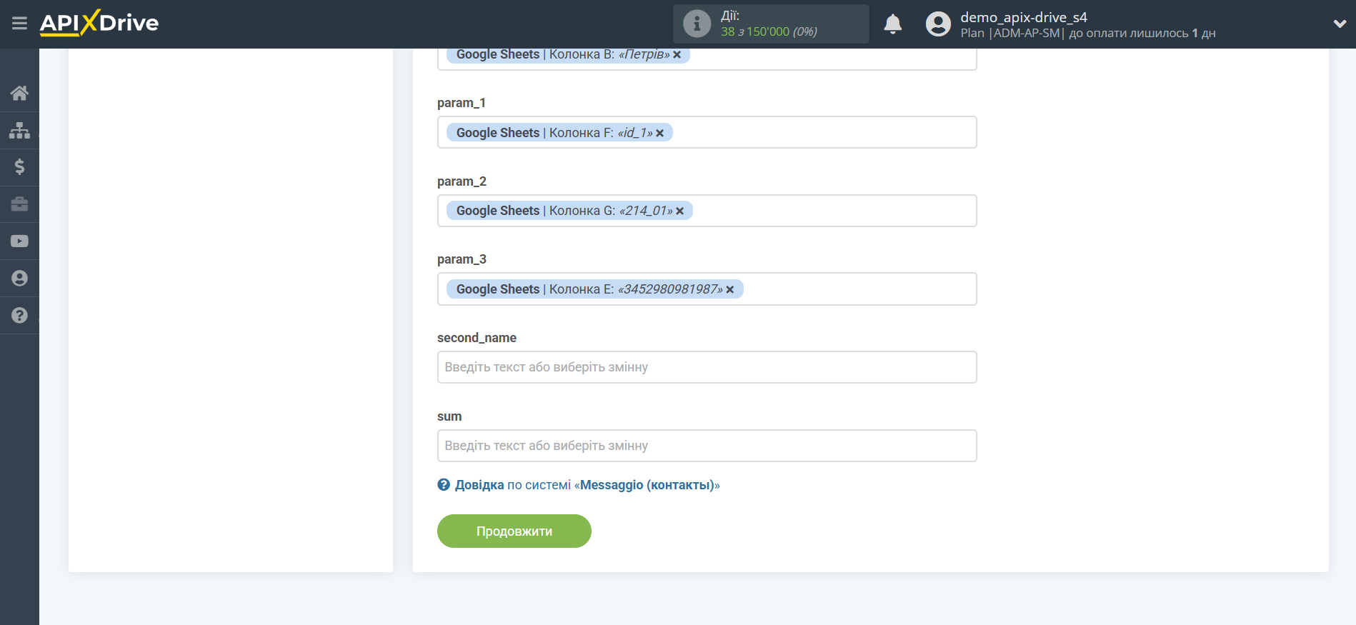Click the demo_apix-drive_s4 account name
The image size is (1356, 625).
1024,17
